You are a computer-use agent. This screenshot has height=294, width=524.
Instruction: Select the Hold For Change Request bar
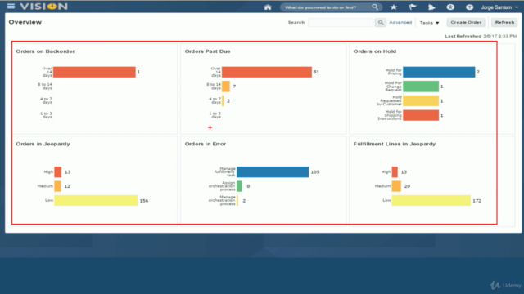click(421, 87)
